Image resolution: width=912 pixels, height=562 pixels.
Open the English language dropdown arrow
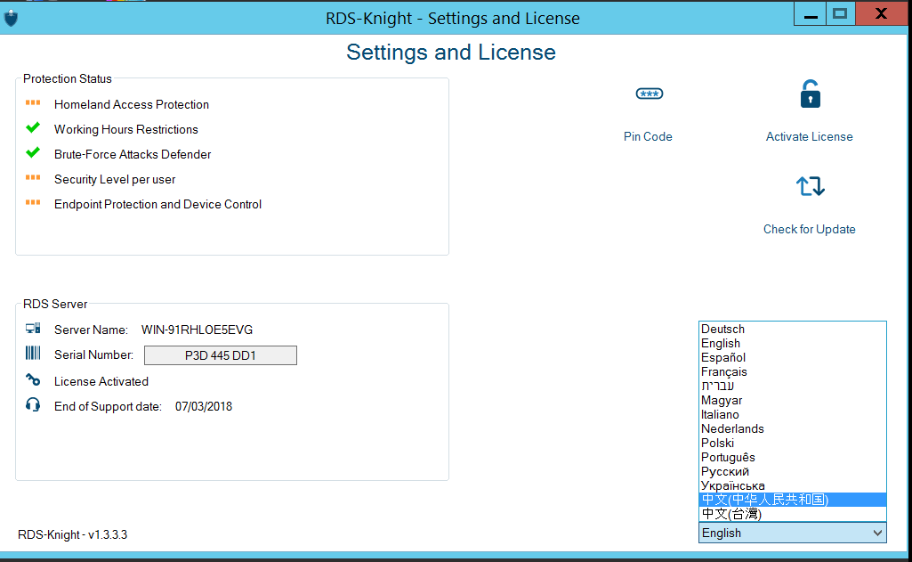[x=877, y=533]
